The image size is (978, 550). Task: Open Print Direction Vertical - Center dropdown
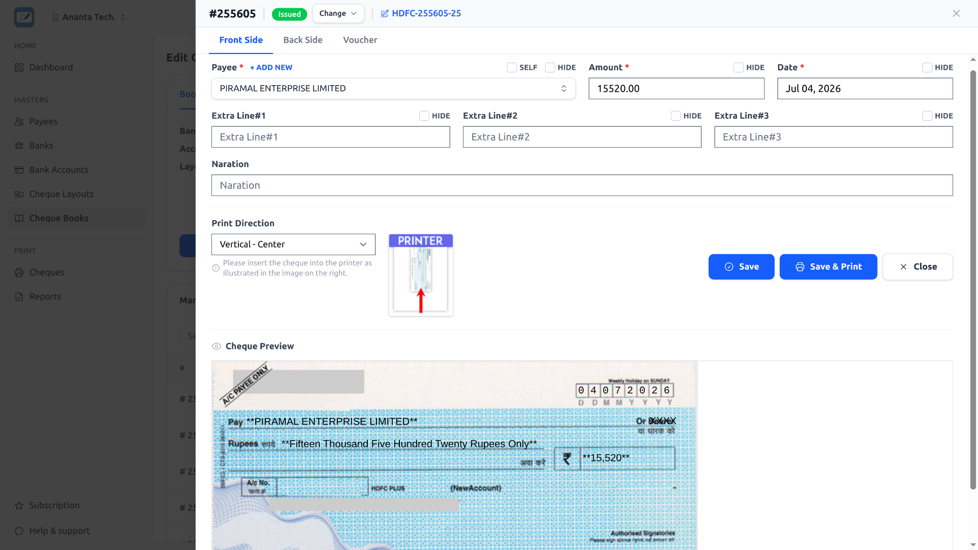pos(293,244)
